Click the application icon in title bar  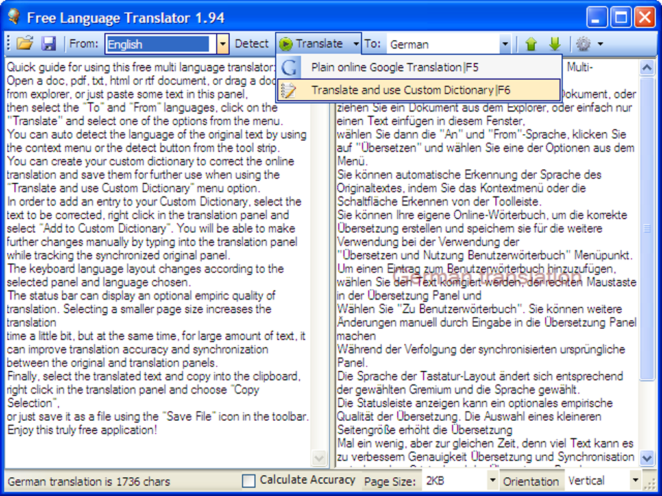pos(14,17)
